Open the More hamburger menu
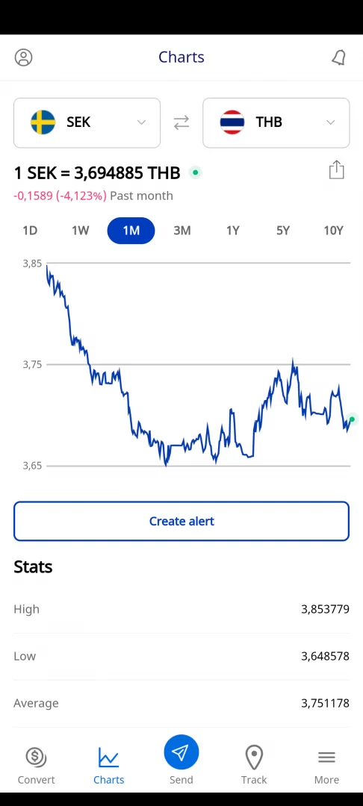 [x=326, y=757]
